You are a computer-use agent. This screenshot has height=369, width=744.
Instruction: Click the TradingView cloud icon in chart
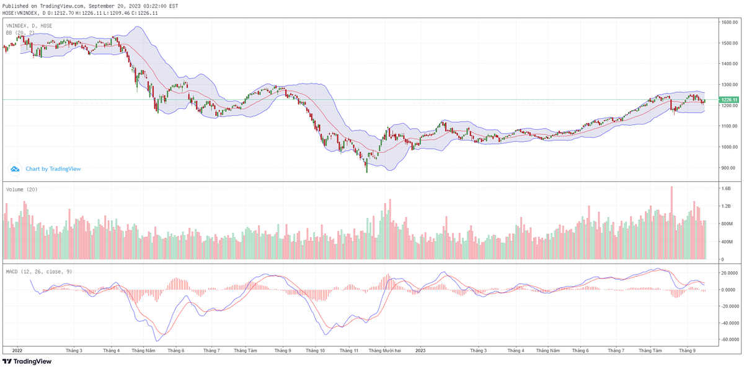coord(14,168)
